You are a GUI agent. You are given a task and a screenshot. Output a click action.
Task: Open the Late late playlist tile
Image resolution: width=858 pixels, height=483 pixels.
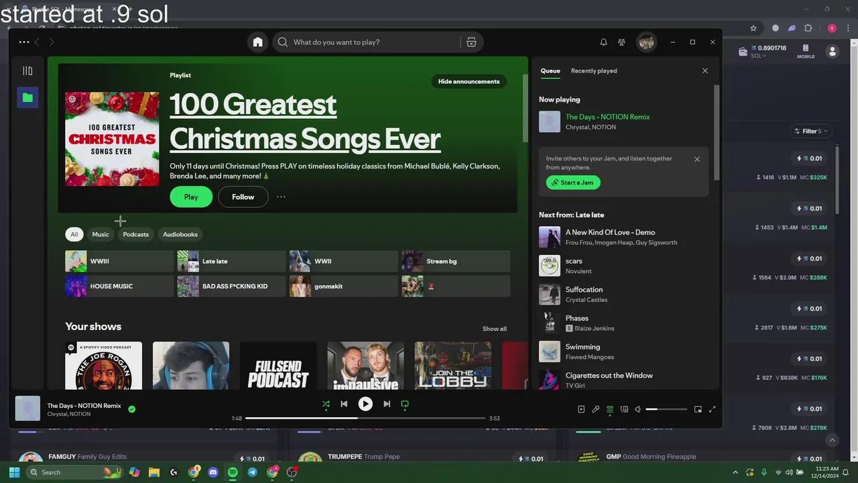click(231, 261)
